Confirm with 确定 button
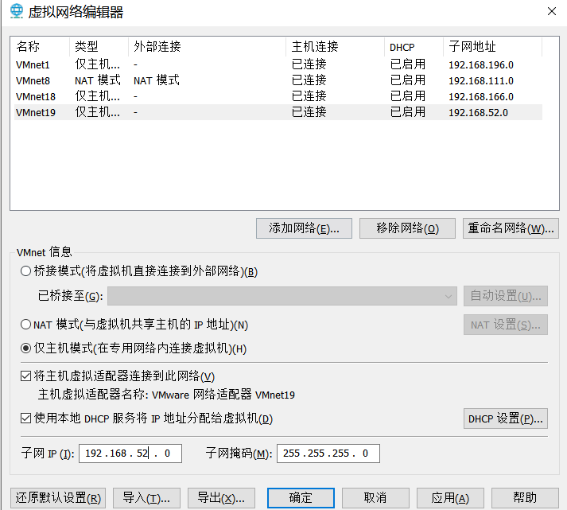This screenshot has width=567, height=510. [x=301, y=498]
